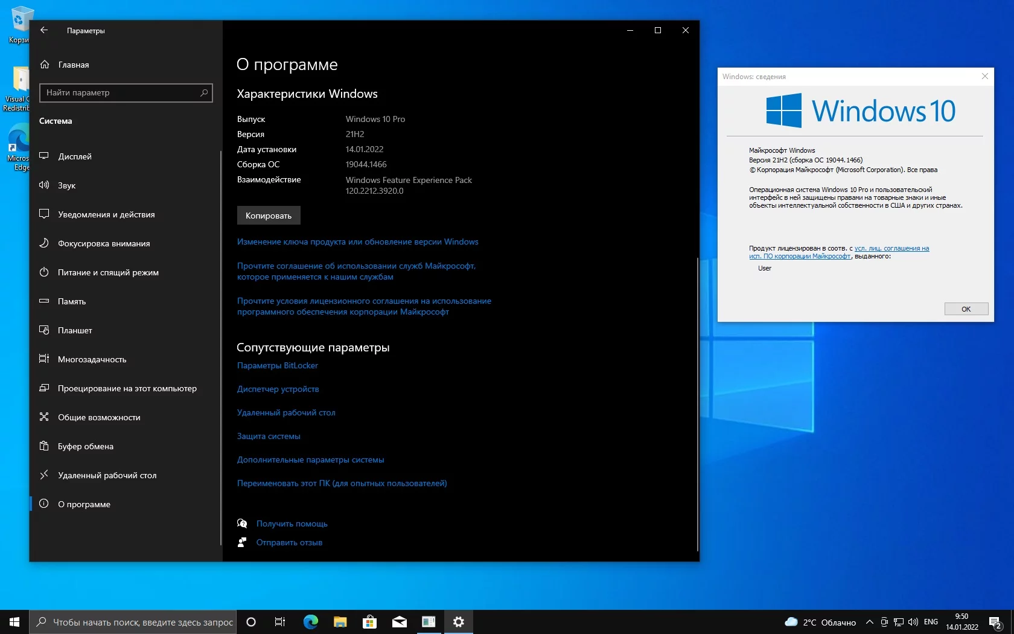Image resolution: width=1014 pixels, height=634 pixels.
Task: Select Уведомления и действия in sidebar
Action: coord(106,214)
